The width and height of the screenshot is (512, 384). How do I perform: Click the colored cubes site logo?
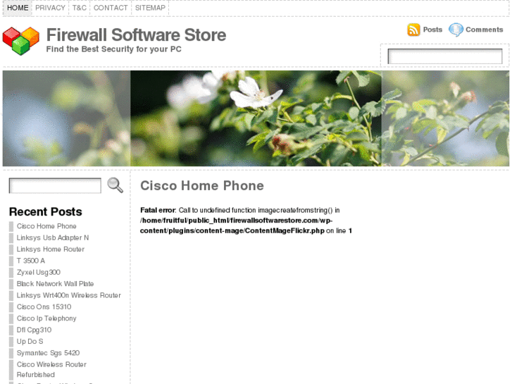tap(21, 41)
